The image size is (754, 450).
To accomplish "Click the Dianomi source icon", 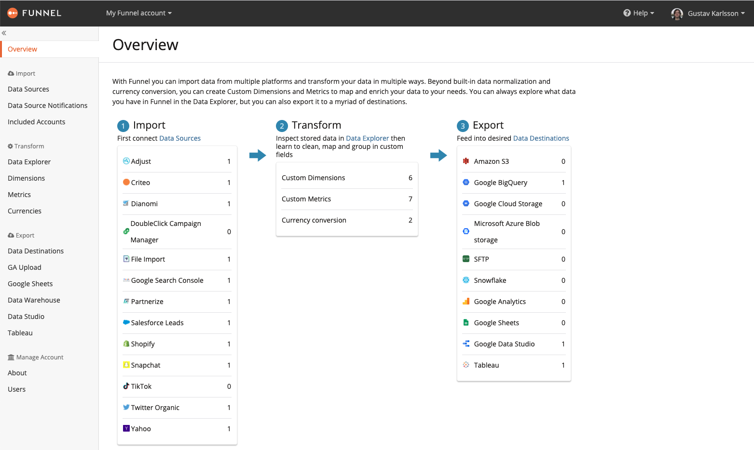I will coord(126,203).
